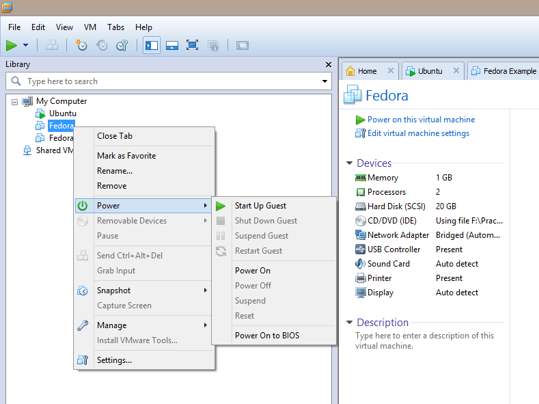Click the console view toolbar icon
539x404 pixels.
[x=243, y=45]
